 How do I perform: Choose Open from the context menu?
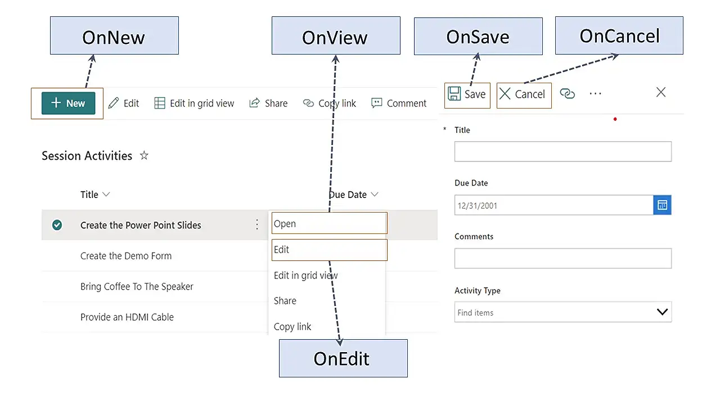pos(284,223)
